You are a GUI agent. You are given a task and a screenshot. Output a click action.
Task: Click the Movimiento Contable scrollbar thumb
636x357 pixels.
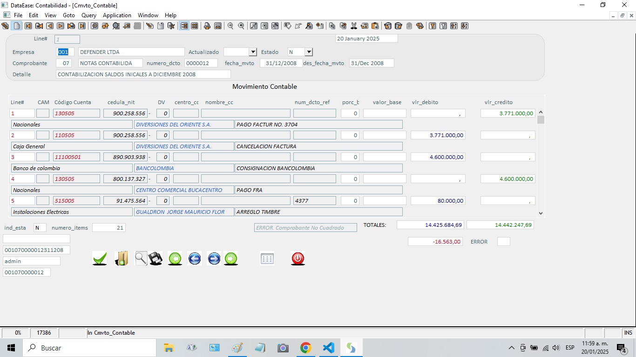pos(541,120)
